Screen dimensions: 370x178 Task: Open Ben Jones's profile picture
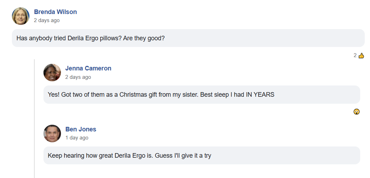pyautogui.click(x=52, y=133)
